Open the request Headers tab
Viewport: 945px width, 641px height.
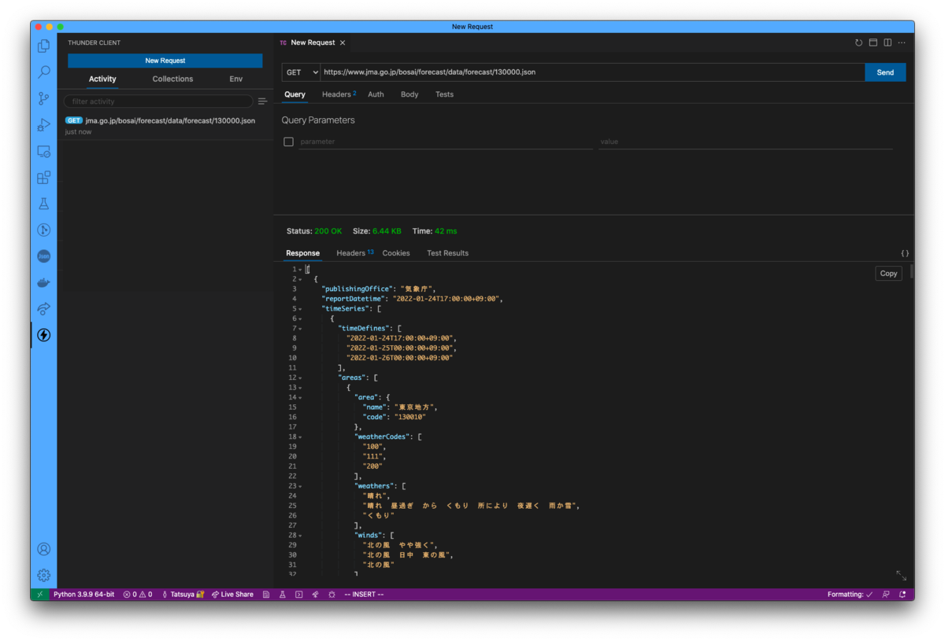[339, 94]
